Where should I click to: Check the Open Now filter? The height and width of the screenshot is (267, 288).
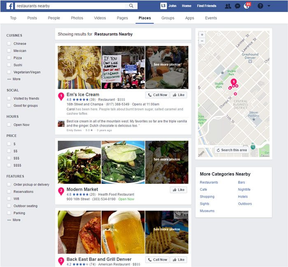coord(9,125)
